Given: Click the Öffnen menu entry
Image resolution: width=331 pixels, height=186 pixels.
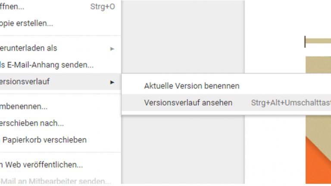Looking at the screenshot, I should tap(12, 7).
